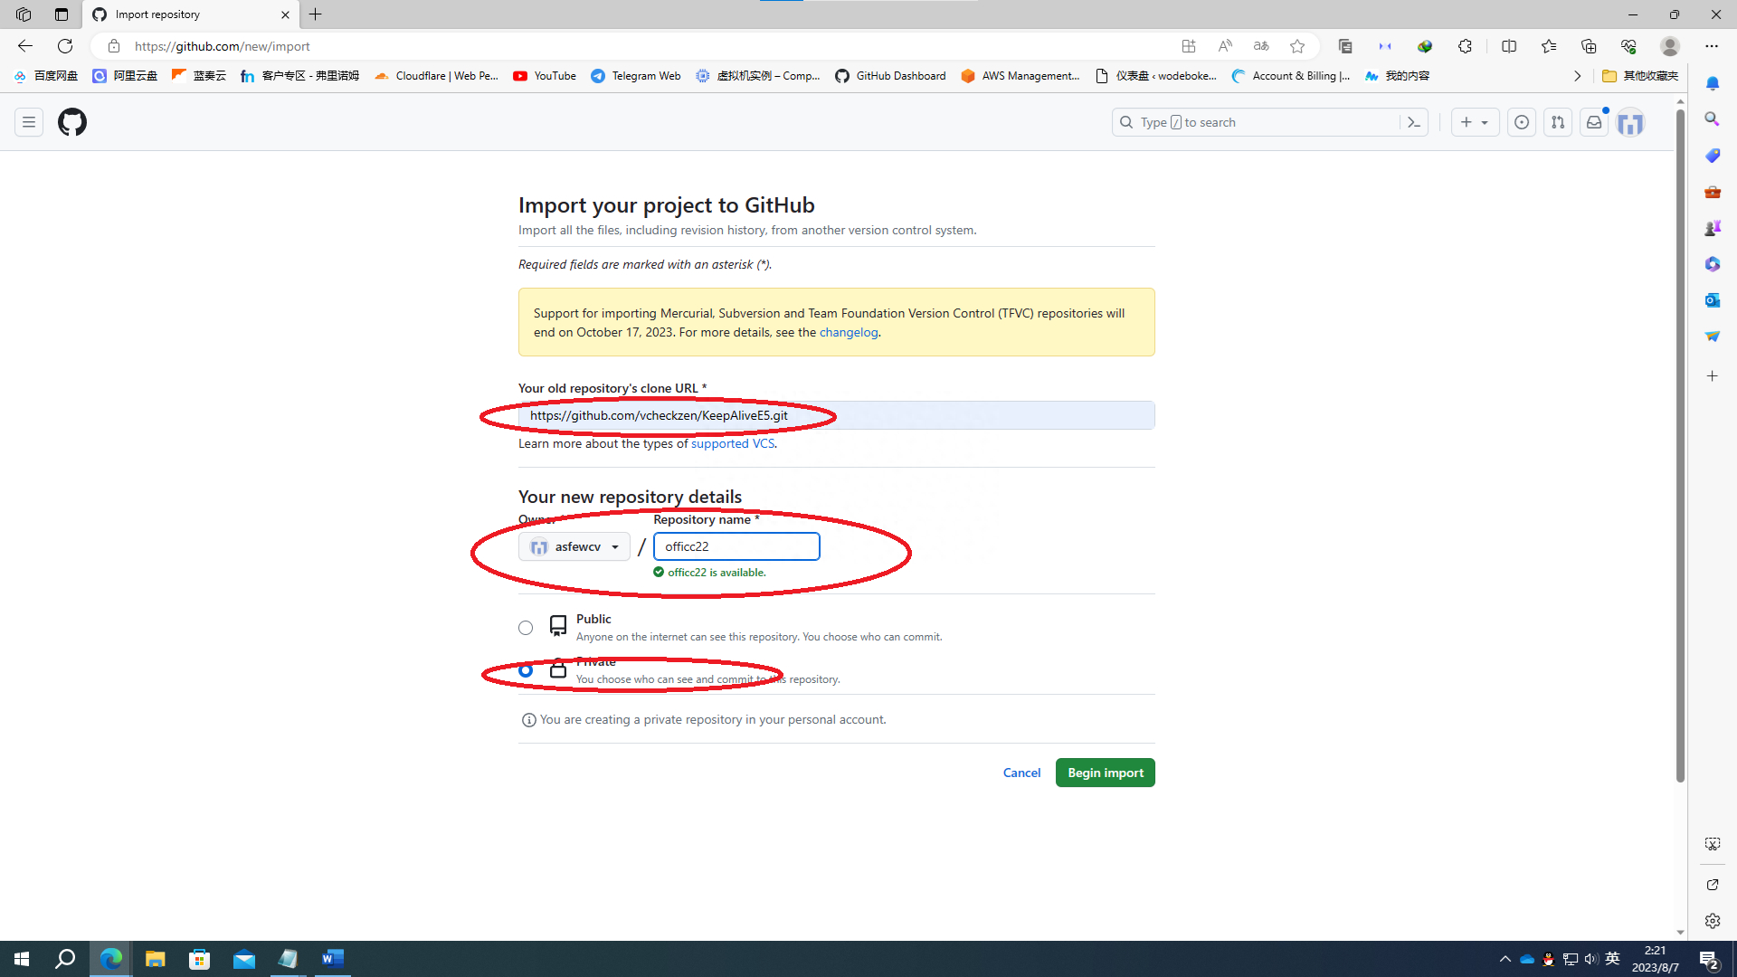Open the AWS Management bookmark
The height and width of the screenshot is (977, 1737).
(x=1020, y=76)
